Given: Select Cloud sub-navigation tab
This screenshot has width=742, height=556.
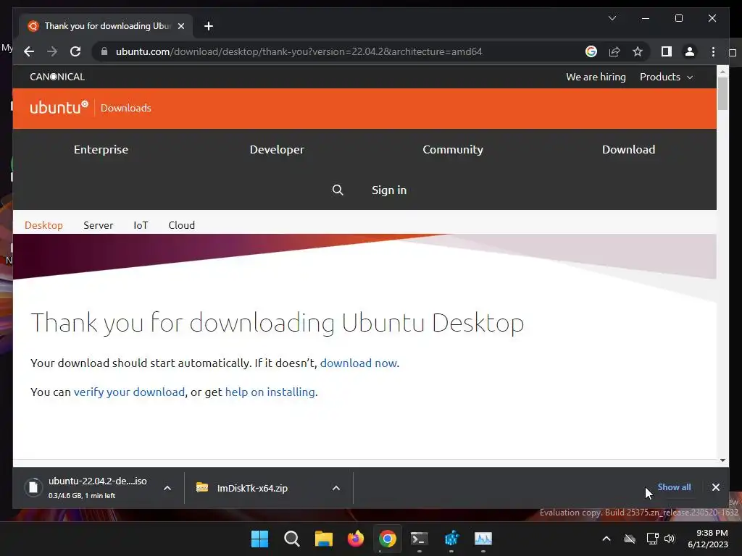Looking at the screenshot, I should coord(182,225).
